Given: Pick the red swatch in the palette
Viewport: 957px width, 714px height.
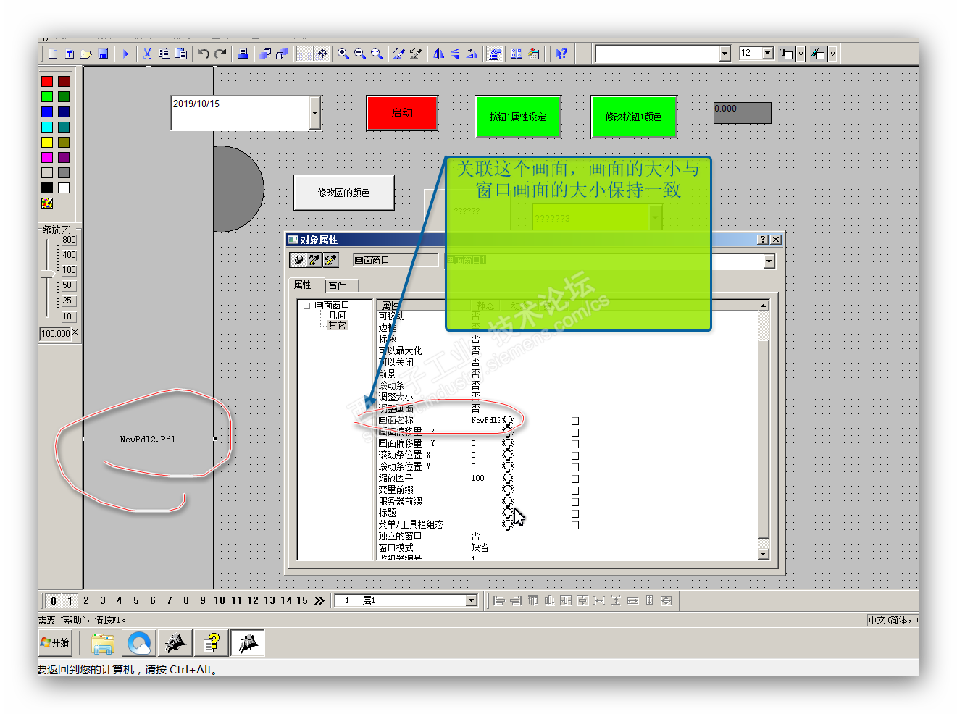Looking at the screenshot, I should tap(47, 81).
